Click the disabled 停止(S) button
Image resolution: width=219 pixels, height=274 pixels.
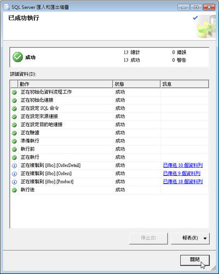pyautogui.click(x=149, y=238)
